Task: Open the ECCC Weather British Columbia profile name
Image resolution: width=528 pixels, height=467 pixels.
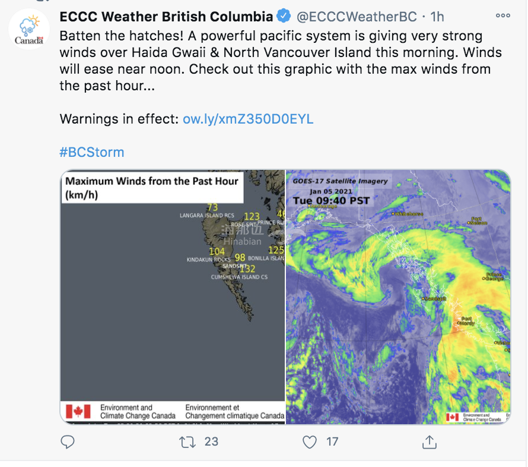Action: (x=166, y=17)
